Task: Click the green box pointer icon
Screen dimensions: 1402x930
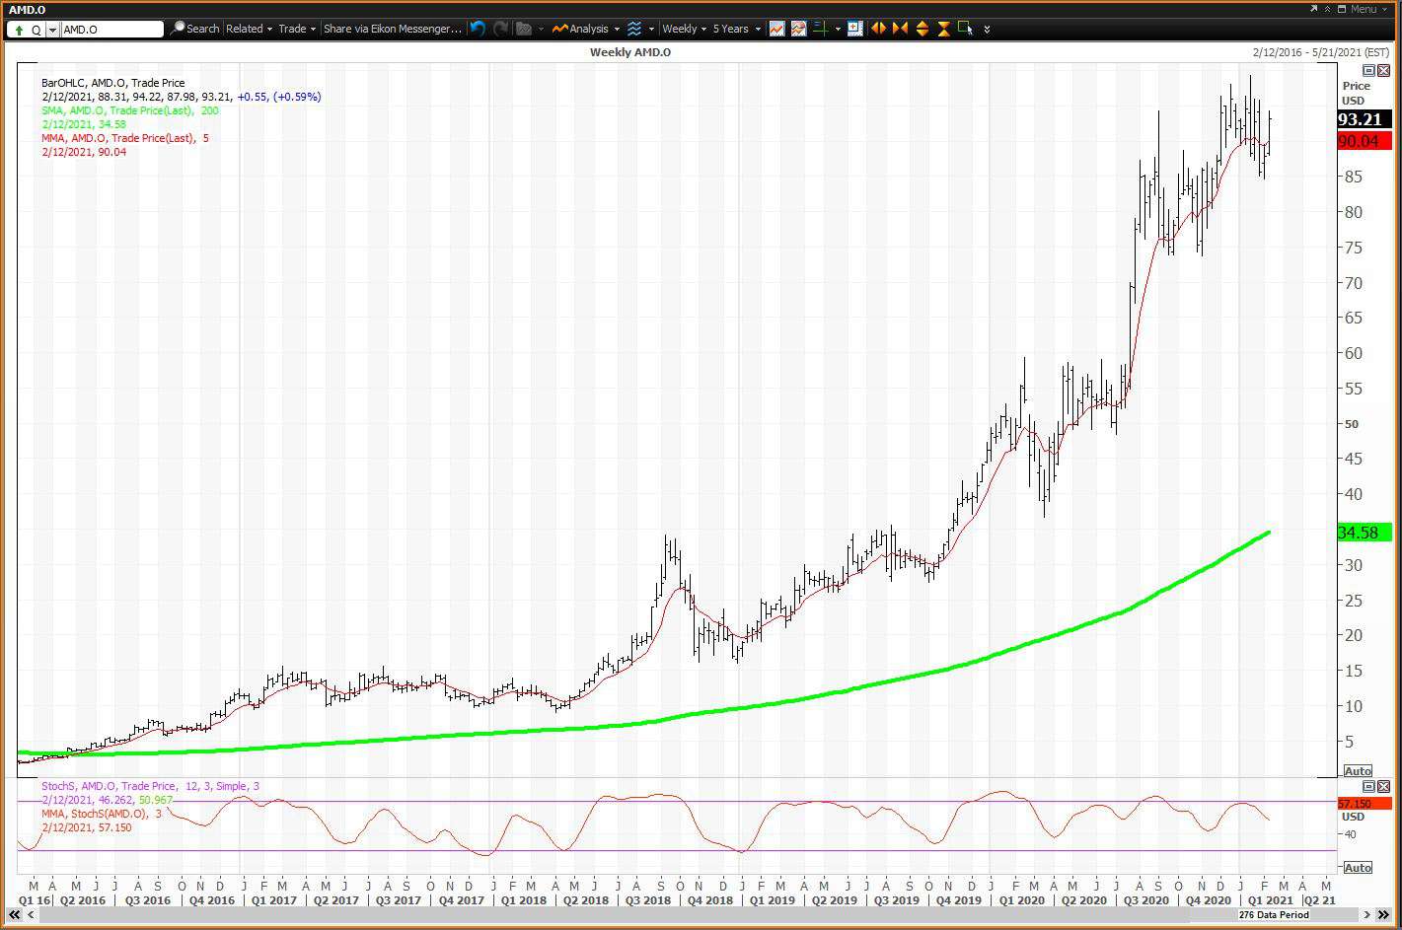Action: click(966, 29)
